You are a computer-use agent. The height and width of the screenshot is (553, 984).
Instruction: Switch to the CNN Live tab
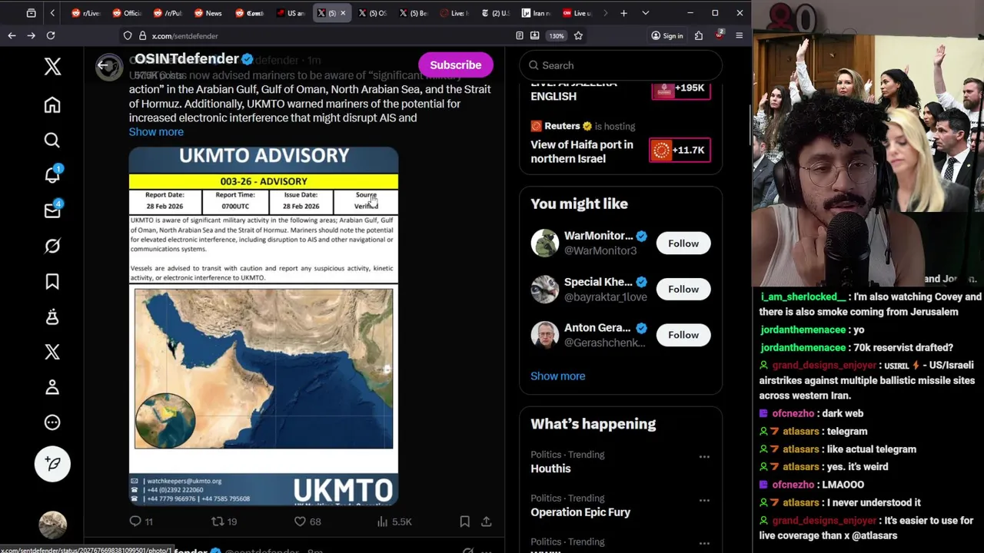point(577,13)
